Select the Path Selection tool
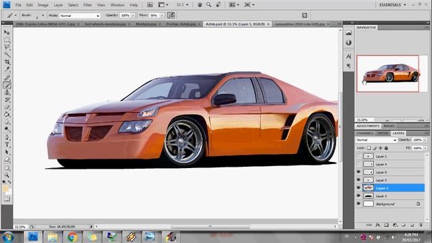 7,152
